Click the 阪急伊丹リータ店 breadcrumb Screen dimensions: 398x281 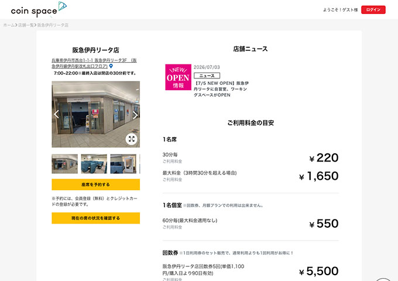(x=53, y=25)
